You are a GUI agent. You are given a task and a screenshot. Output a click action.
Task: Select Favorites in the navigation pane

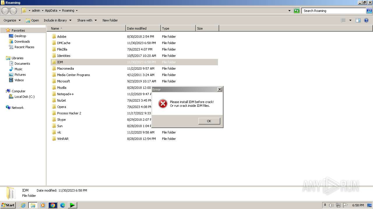18,30
